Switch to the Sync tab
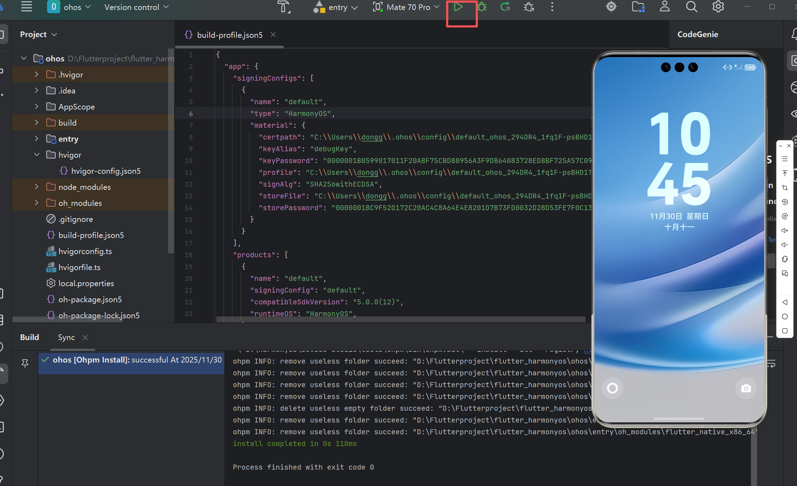The width and height of the screenshot is (797, 486). tap(66, 338)
